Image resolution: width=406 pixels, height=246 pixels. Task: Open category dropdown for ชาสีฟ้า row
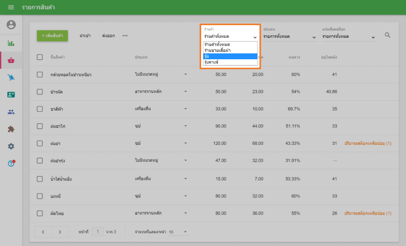pos(185,109)
